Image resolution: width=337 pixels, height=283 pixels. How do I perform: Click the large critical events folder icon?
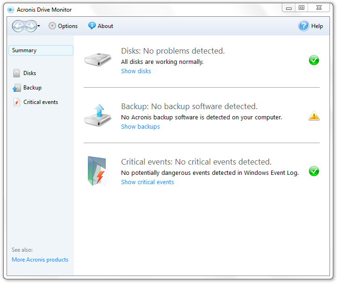point(98,171)
